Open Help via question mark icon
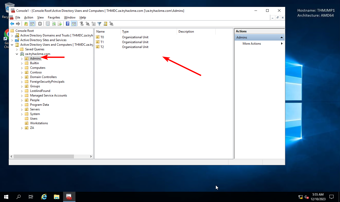Screen dimensions: 340x202 tap(67, 24)
